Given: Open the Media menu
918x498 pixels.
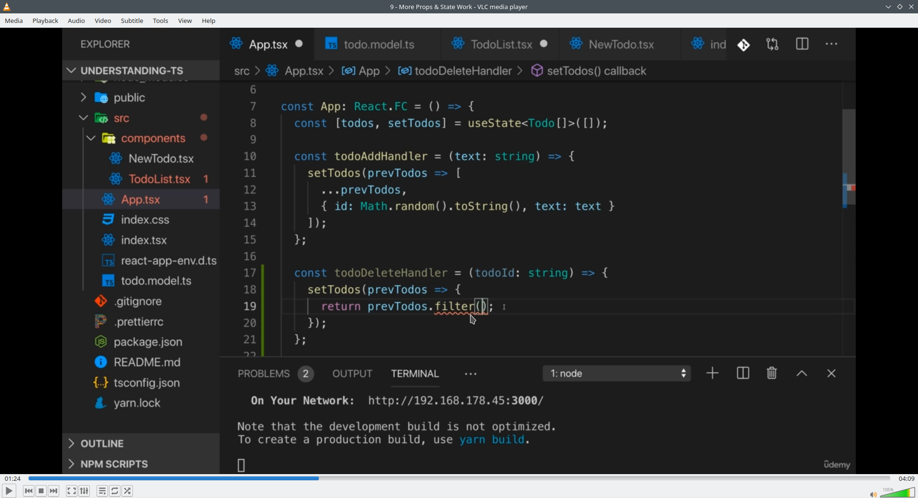Looking at the screenshot, I should pyautogui.click(x=14, y=21).
